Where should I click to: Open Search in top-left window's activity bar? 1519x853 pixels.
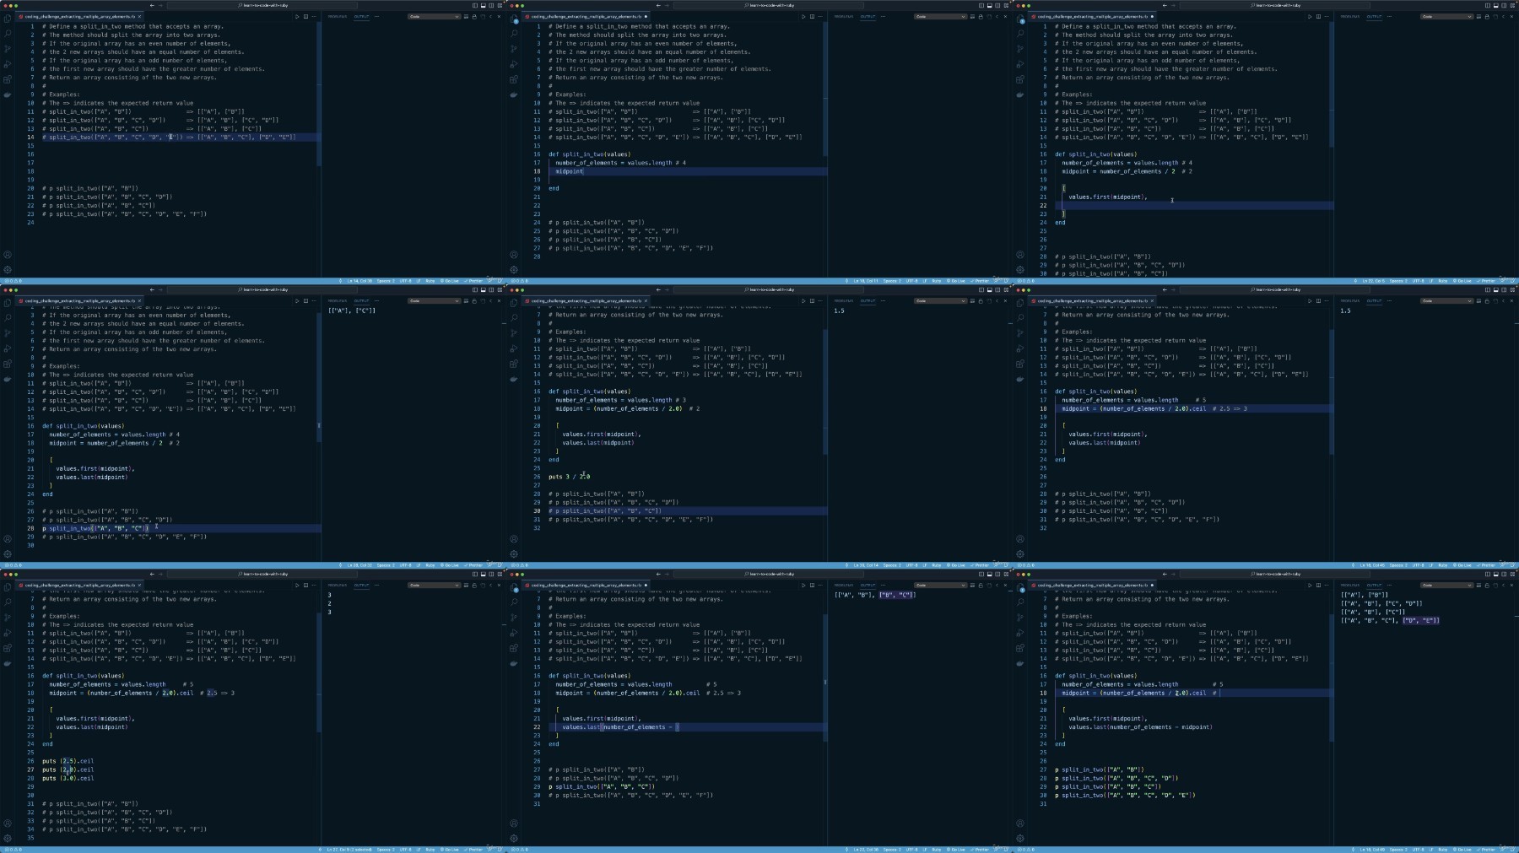click(8, 34)
